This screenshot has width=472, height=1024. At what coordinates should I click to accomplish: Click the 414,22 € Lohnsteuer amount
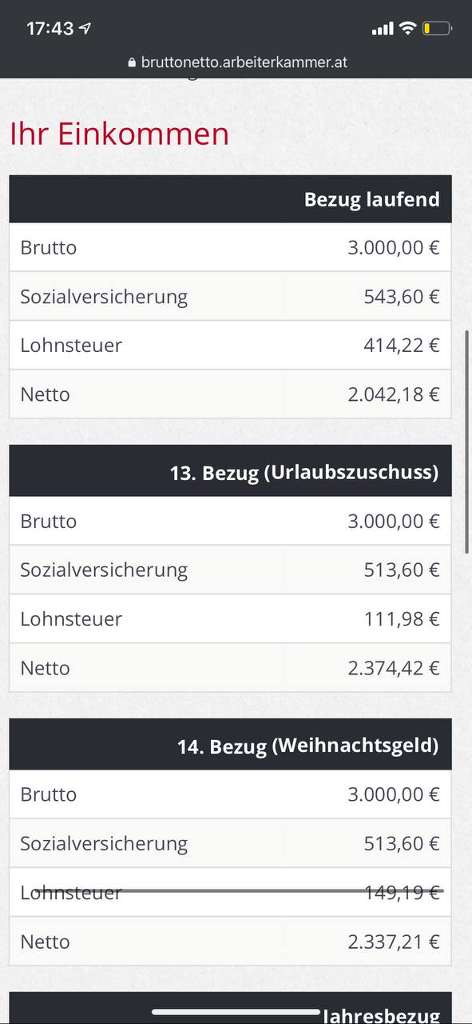402,346
